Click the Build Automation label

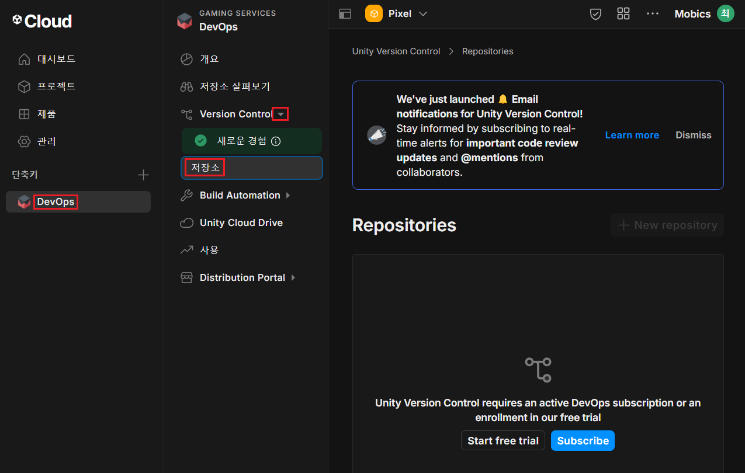click(x=240, y=195)
